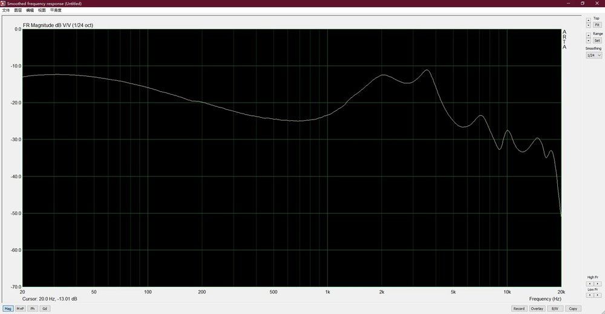Shift High Fr limit right

[598, 284]
